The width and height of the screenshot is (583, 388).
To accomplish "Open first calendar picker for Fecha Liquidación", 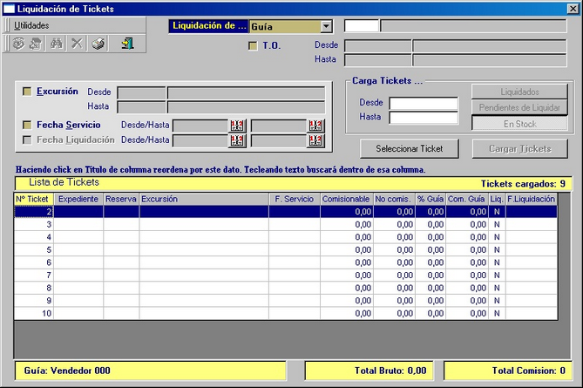I will pos(237,140).
